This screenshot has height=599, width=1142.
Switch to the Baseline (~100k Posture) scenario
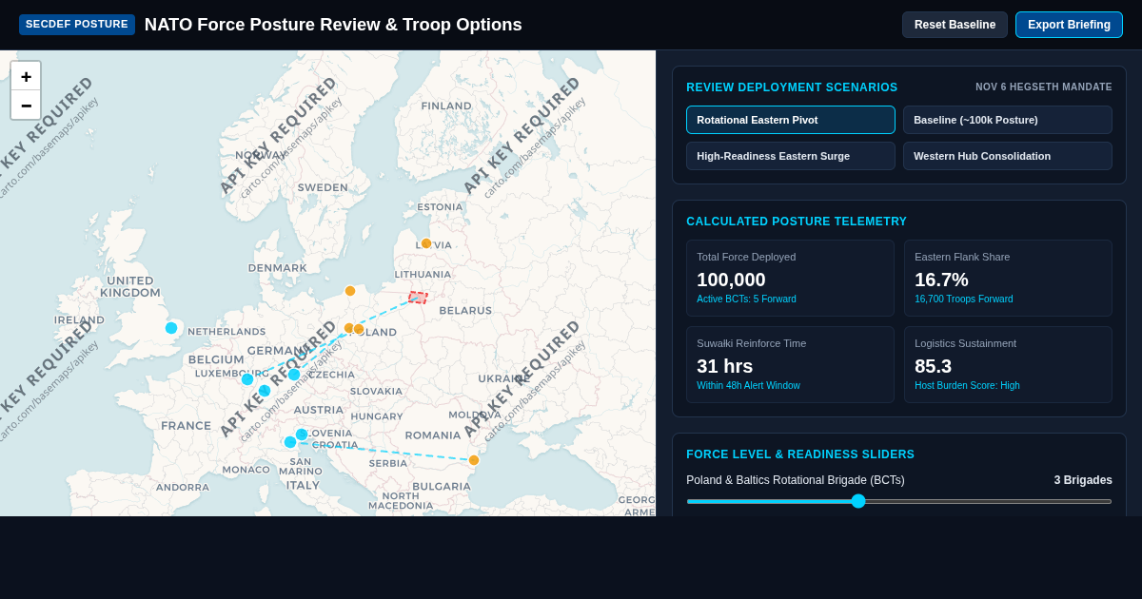click(1008, 120)
